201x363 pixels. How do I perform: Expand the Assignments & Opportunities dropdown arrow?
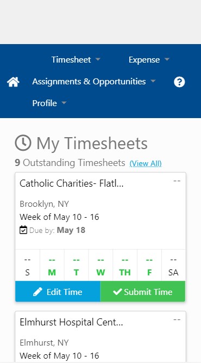pyautogui.click(x=153, y=81)
